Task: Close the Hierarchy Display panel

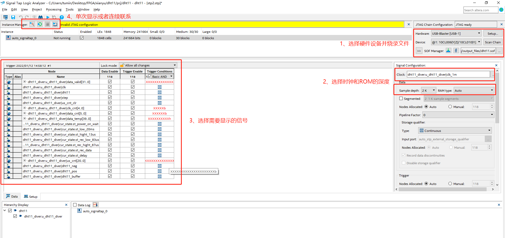Action: [x=66, y=205]
